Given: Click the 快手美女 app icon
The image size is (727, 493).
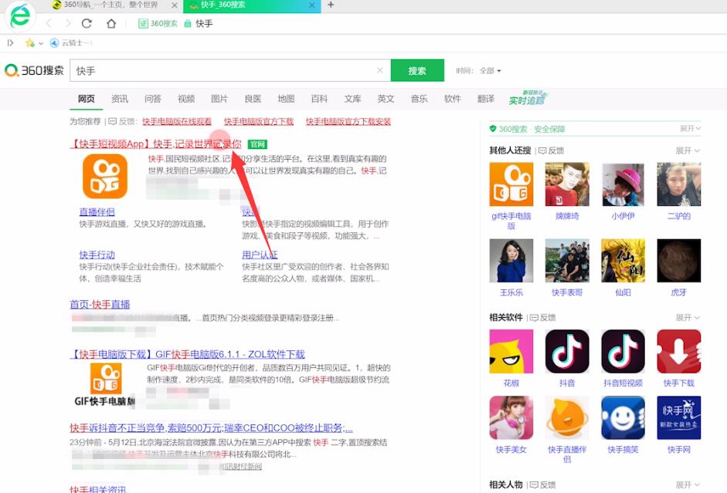Looking at the screenshot, I should tap(511, 417).
